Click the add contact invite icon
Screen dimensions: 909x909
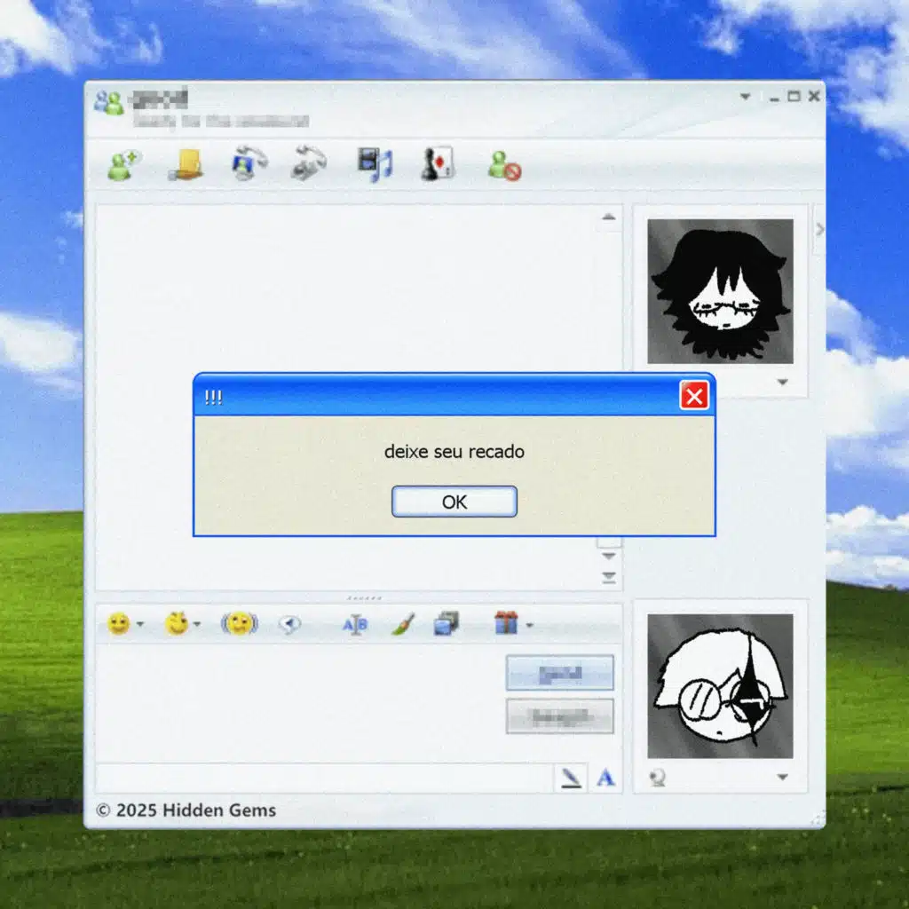pos(123,165)
